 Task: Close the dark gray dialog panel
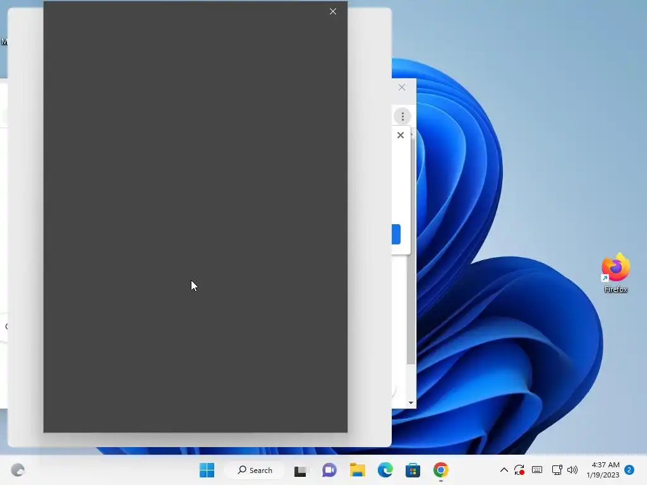click(x=333, y=11)
